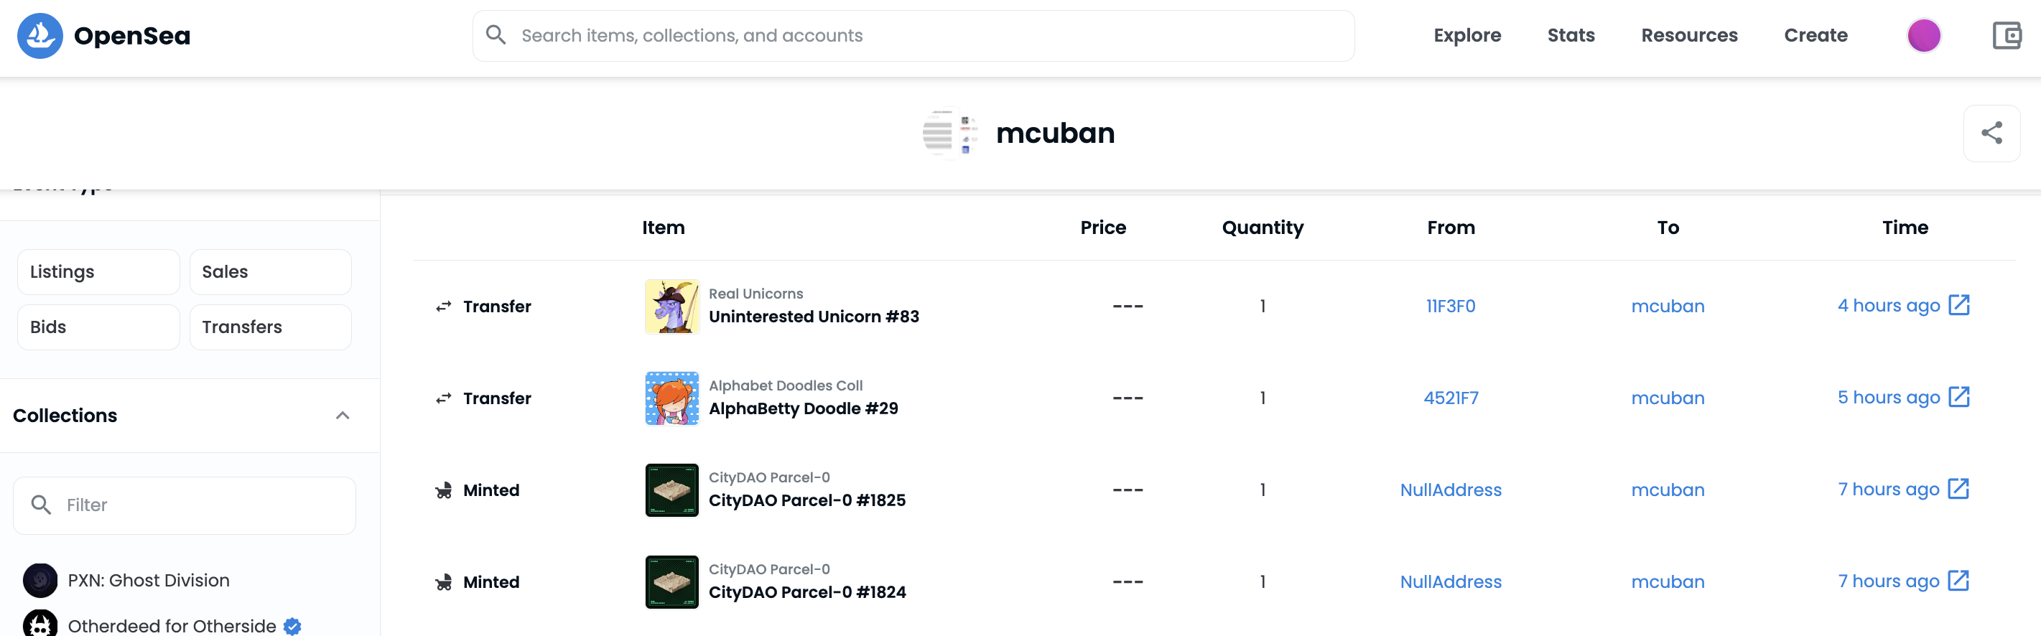Viewport: 2041px width, 636px height.
Task: Click the OpenSea sailboat logo
Action: tap(39, 36)
